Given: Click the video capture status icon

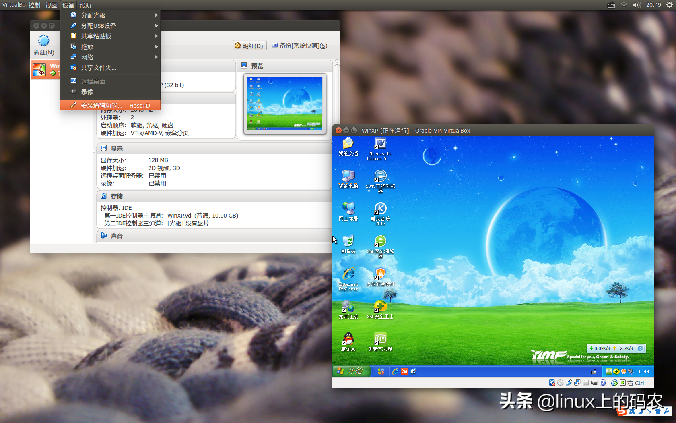Looking at the screenshot, I should (x=594, y=383).
